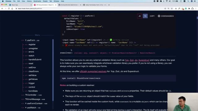Click the green round extension icon
198x111 pixels.
point(186,9)
